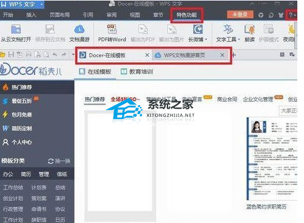Expand the quick access toolbar dropdown arrow
This screenshot has width=304, height=223.
click(x=73, y=54)
